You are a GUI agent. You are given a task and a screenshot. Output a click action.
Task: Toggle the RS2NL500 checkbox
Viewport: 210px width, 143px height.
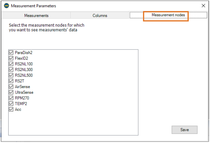[x=11, y=75]
